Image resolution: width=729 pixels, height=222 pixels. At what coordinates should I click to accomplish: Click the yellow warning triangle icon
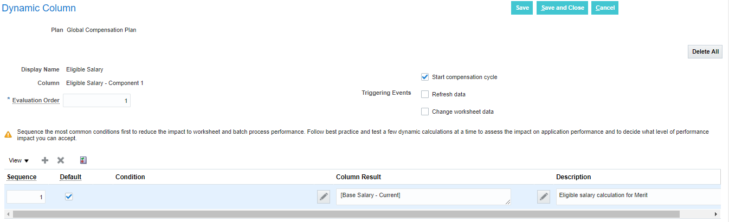point(9,134)
